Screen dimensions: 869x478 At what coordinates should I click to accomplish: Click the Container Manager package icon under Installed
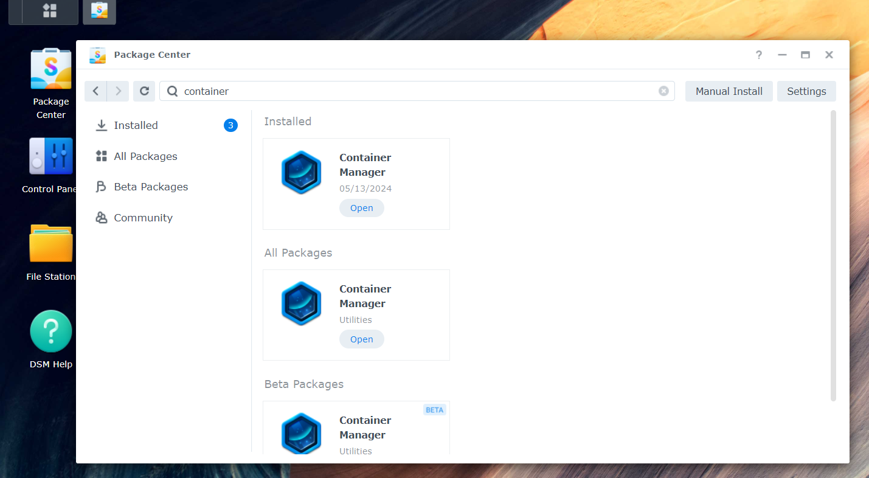pos(301,172)
